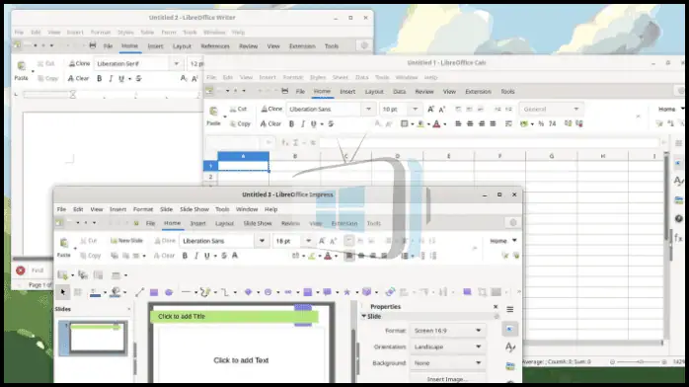The image size is (689, 387).
Task: Click the save icon in Writer toolbar
Action: click(x=92, y=45)
